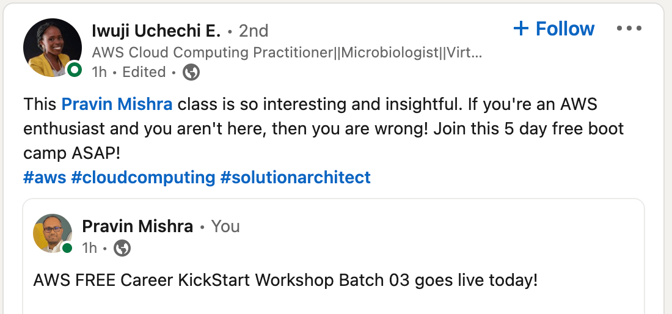Open the #solutionarchitect hashtag

(x=295, y=178)
